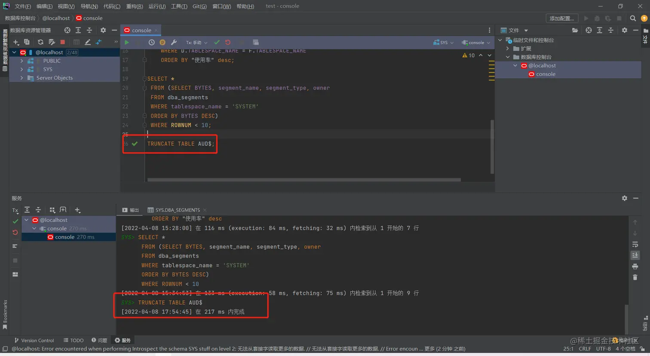This screenshot has height=356, width=650.
Task: Open the SYS schema switcher dropdown
Action: (x=444, y=43)
